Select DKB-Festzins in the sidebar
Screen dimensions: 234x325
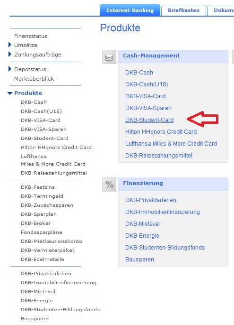click(38, 187)
